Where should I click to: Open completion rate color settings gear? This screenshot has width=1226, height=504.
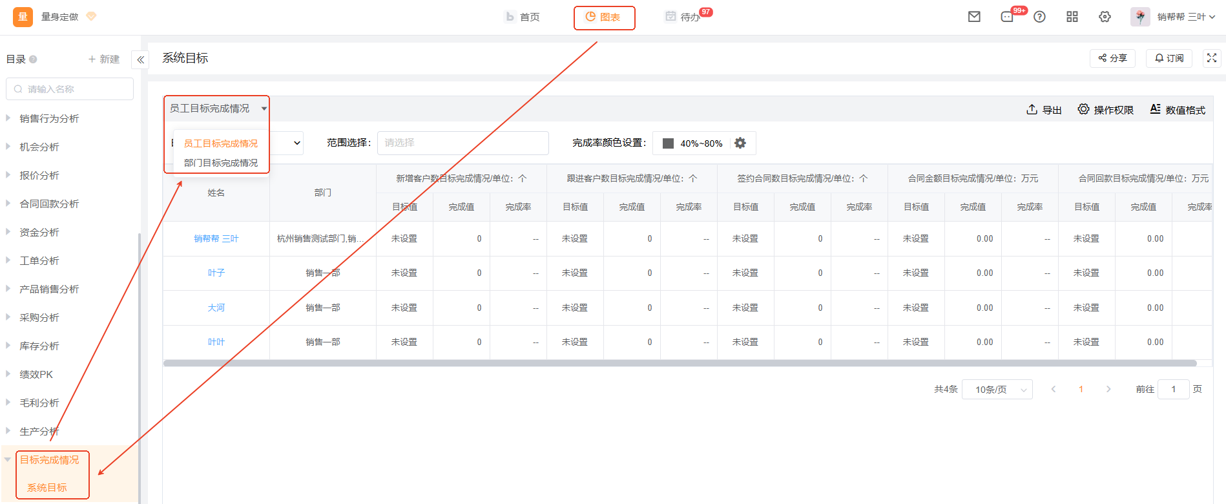pyautogui.click(x=740, y=143)
